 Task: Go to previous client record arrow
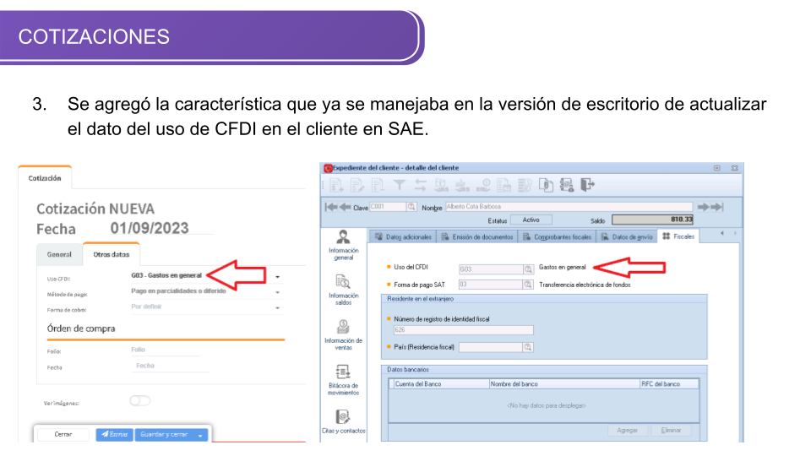(x=345, y=207)
